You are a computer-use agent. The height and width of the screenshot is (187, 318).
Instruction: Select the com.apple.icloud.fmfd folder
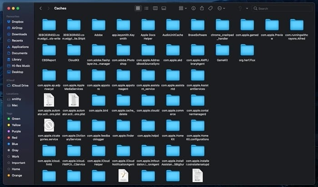[49, 151]
